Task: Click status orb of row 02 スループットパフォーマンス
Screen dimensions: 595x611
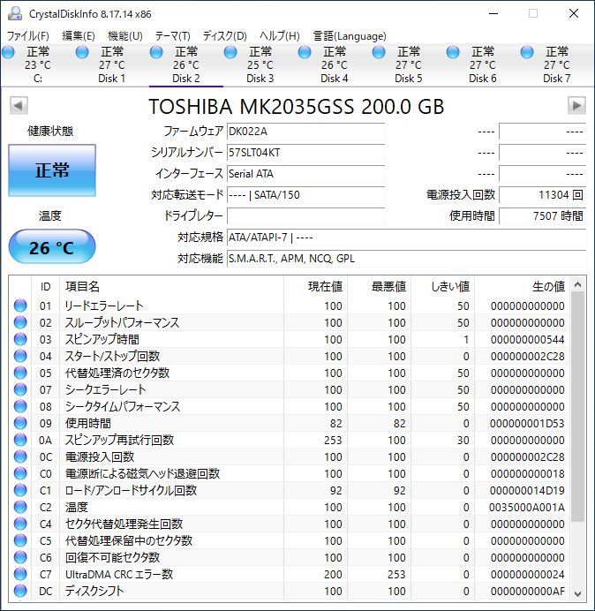Action: (x=20, y=322)
